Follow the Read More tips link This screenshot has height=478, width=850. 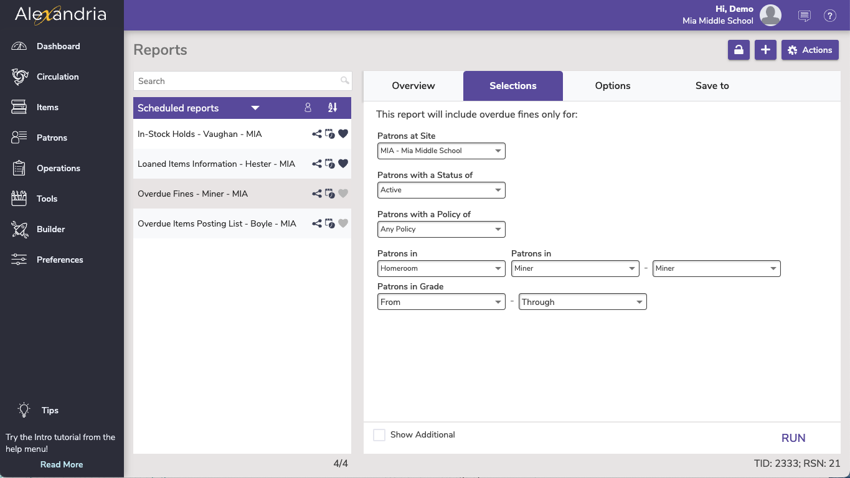[62, 464]
